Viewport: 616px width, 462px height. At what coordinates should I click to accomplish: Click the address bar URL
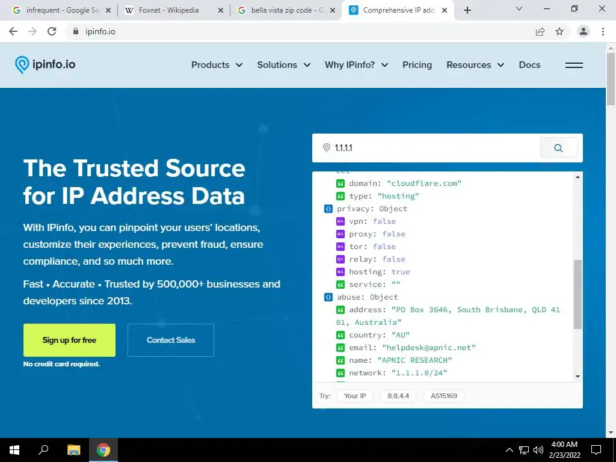click(100, 31)
